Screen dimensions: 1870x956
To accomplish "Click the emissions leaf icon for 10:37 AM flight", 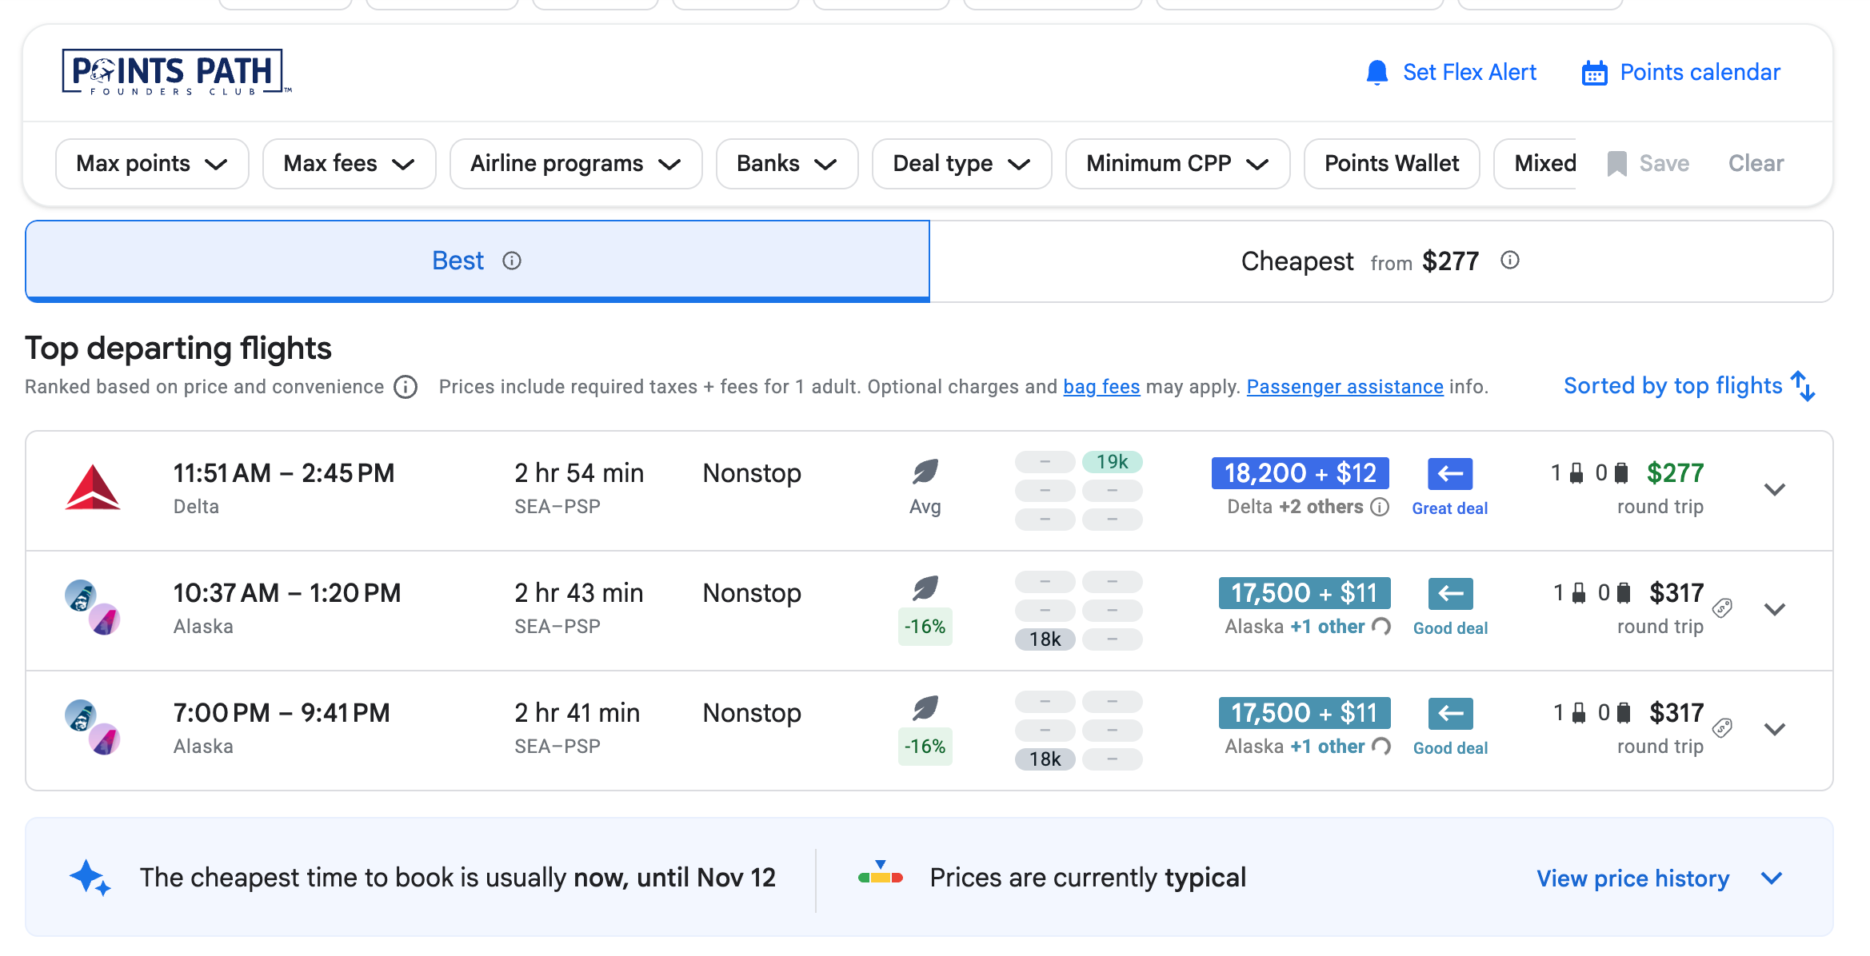I will point(925,589).
